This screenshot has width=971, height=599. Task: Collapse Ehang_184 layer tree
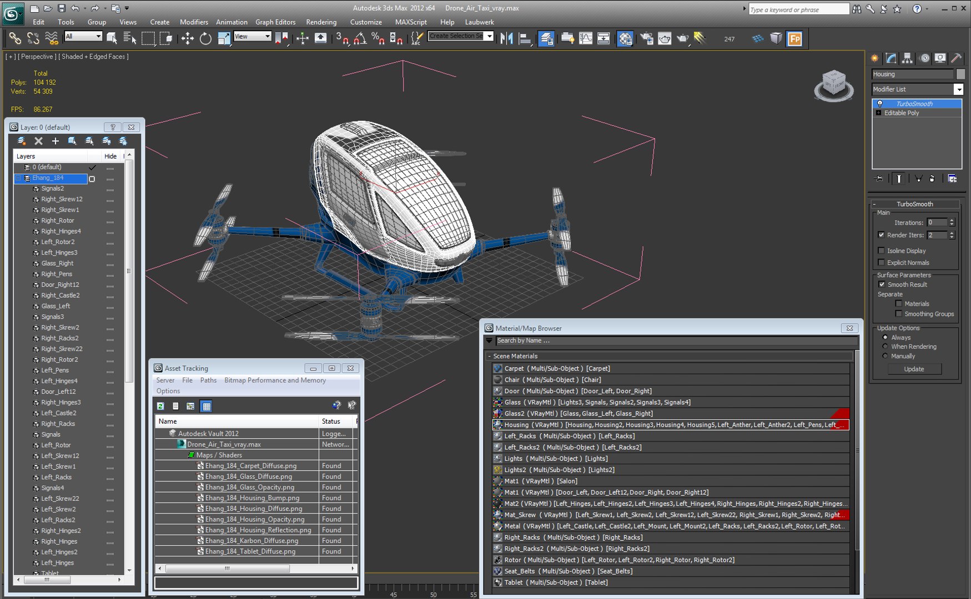[x=18, y=178]
